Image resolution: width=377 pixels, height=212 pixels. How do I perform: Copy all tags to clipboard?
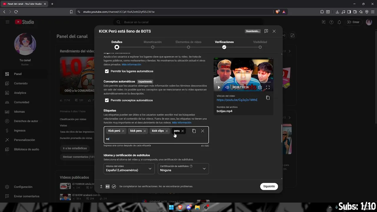(x=194, y=131)
